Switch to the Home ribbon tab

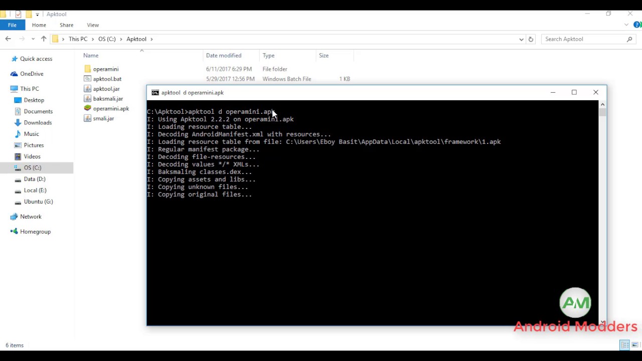(39, 25)
